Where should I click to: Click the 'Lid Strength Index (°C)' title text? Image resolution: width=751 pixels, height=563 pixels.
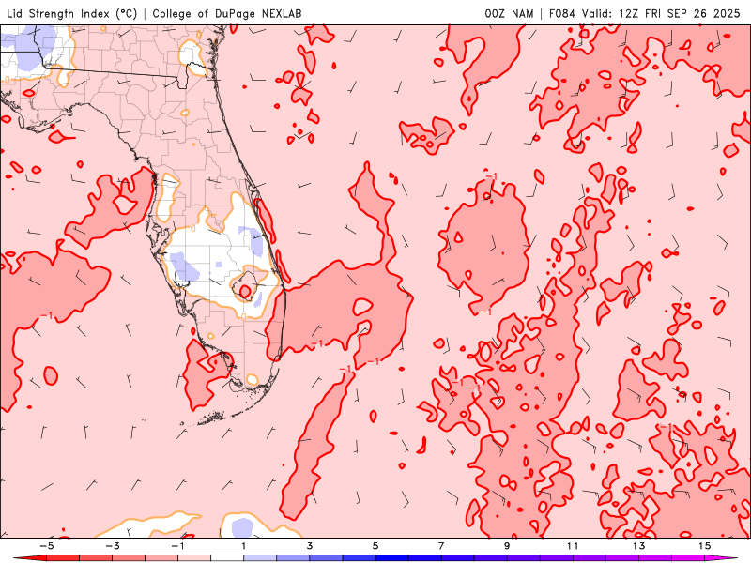tap(72, 13)
